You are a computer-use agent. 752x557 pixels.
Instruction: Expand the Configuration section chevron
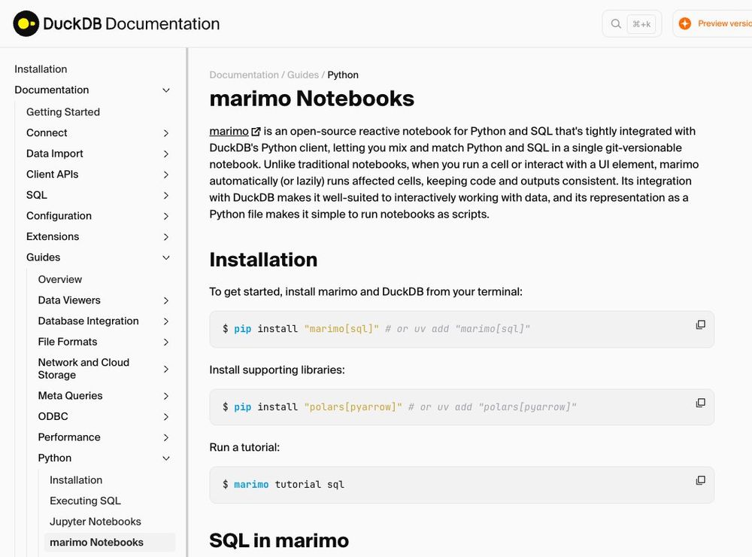click(166, 216)
